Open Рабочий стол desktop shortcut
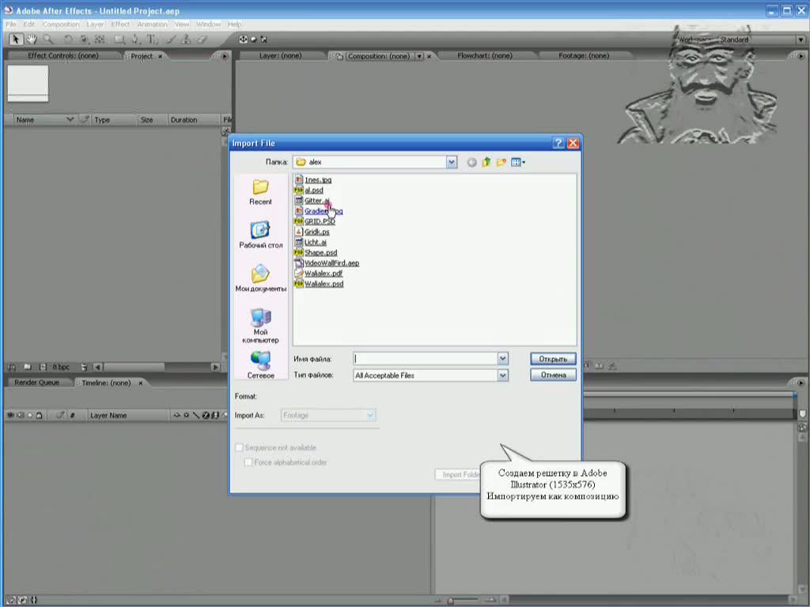Image resolution: width=810 pixels, height=607 pixels. [x=260, y=236]
